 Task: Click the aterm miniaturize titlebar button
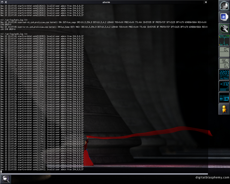click(2, 2)
